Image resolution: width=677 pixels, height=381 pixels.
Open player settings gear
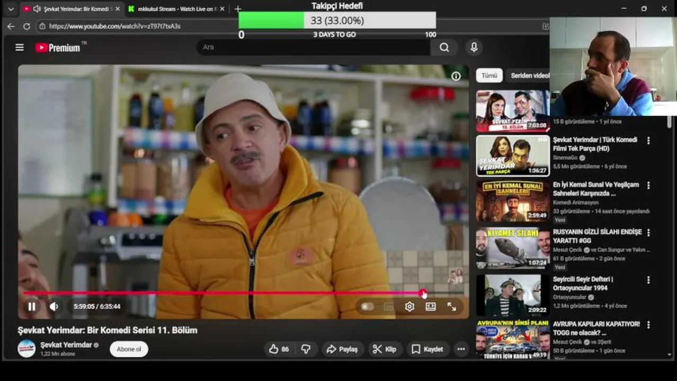(409, 306)
